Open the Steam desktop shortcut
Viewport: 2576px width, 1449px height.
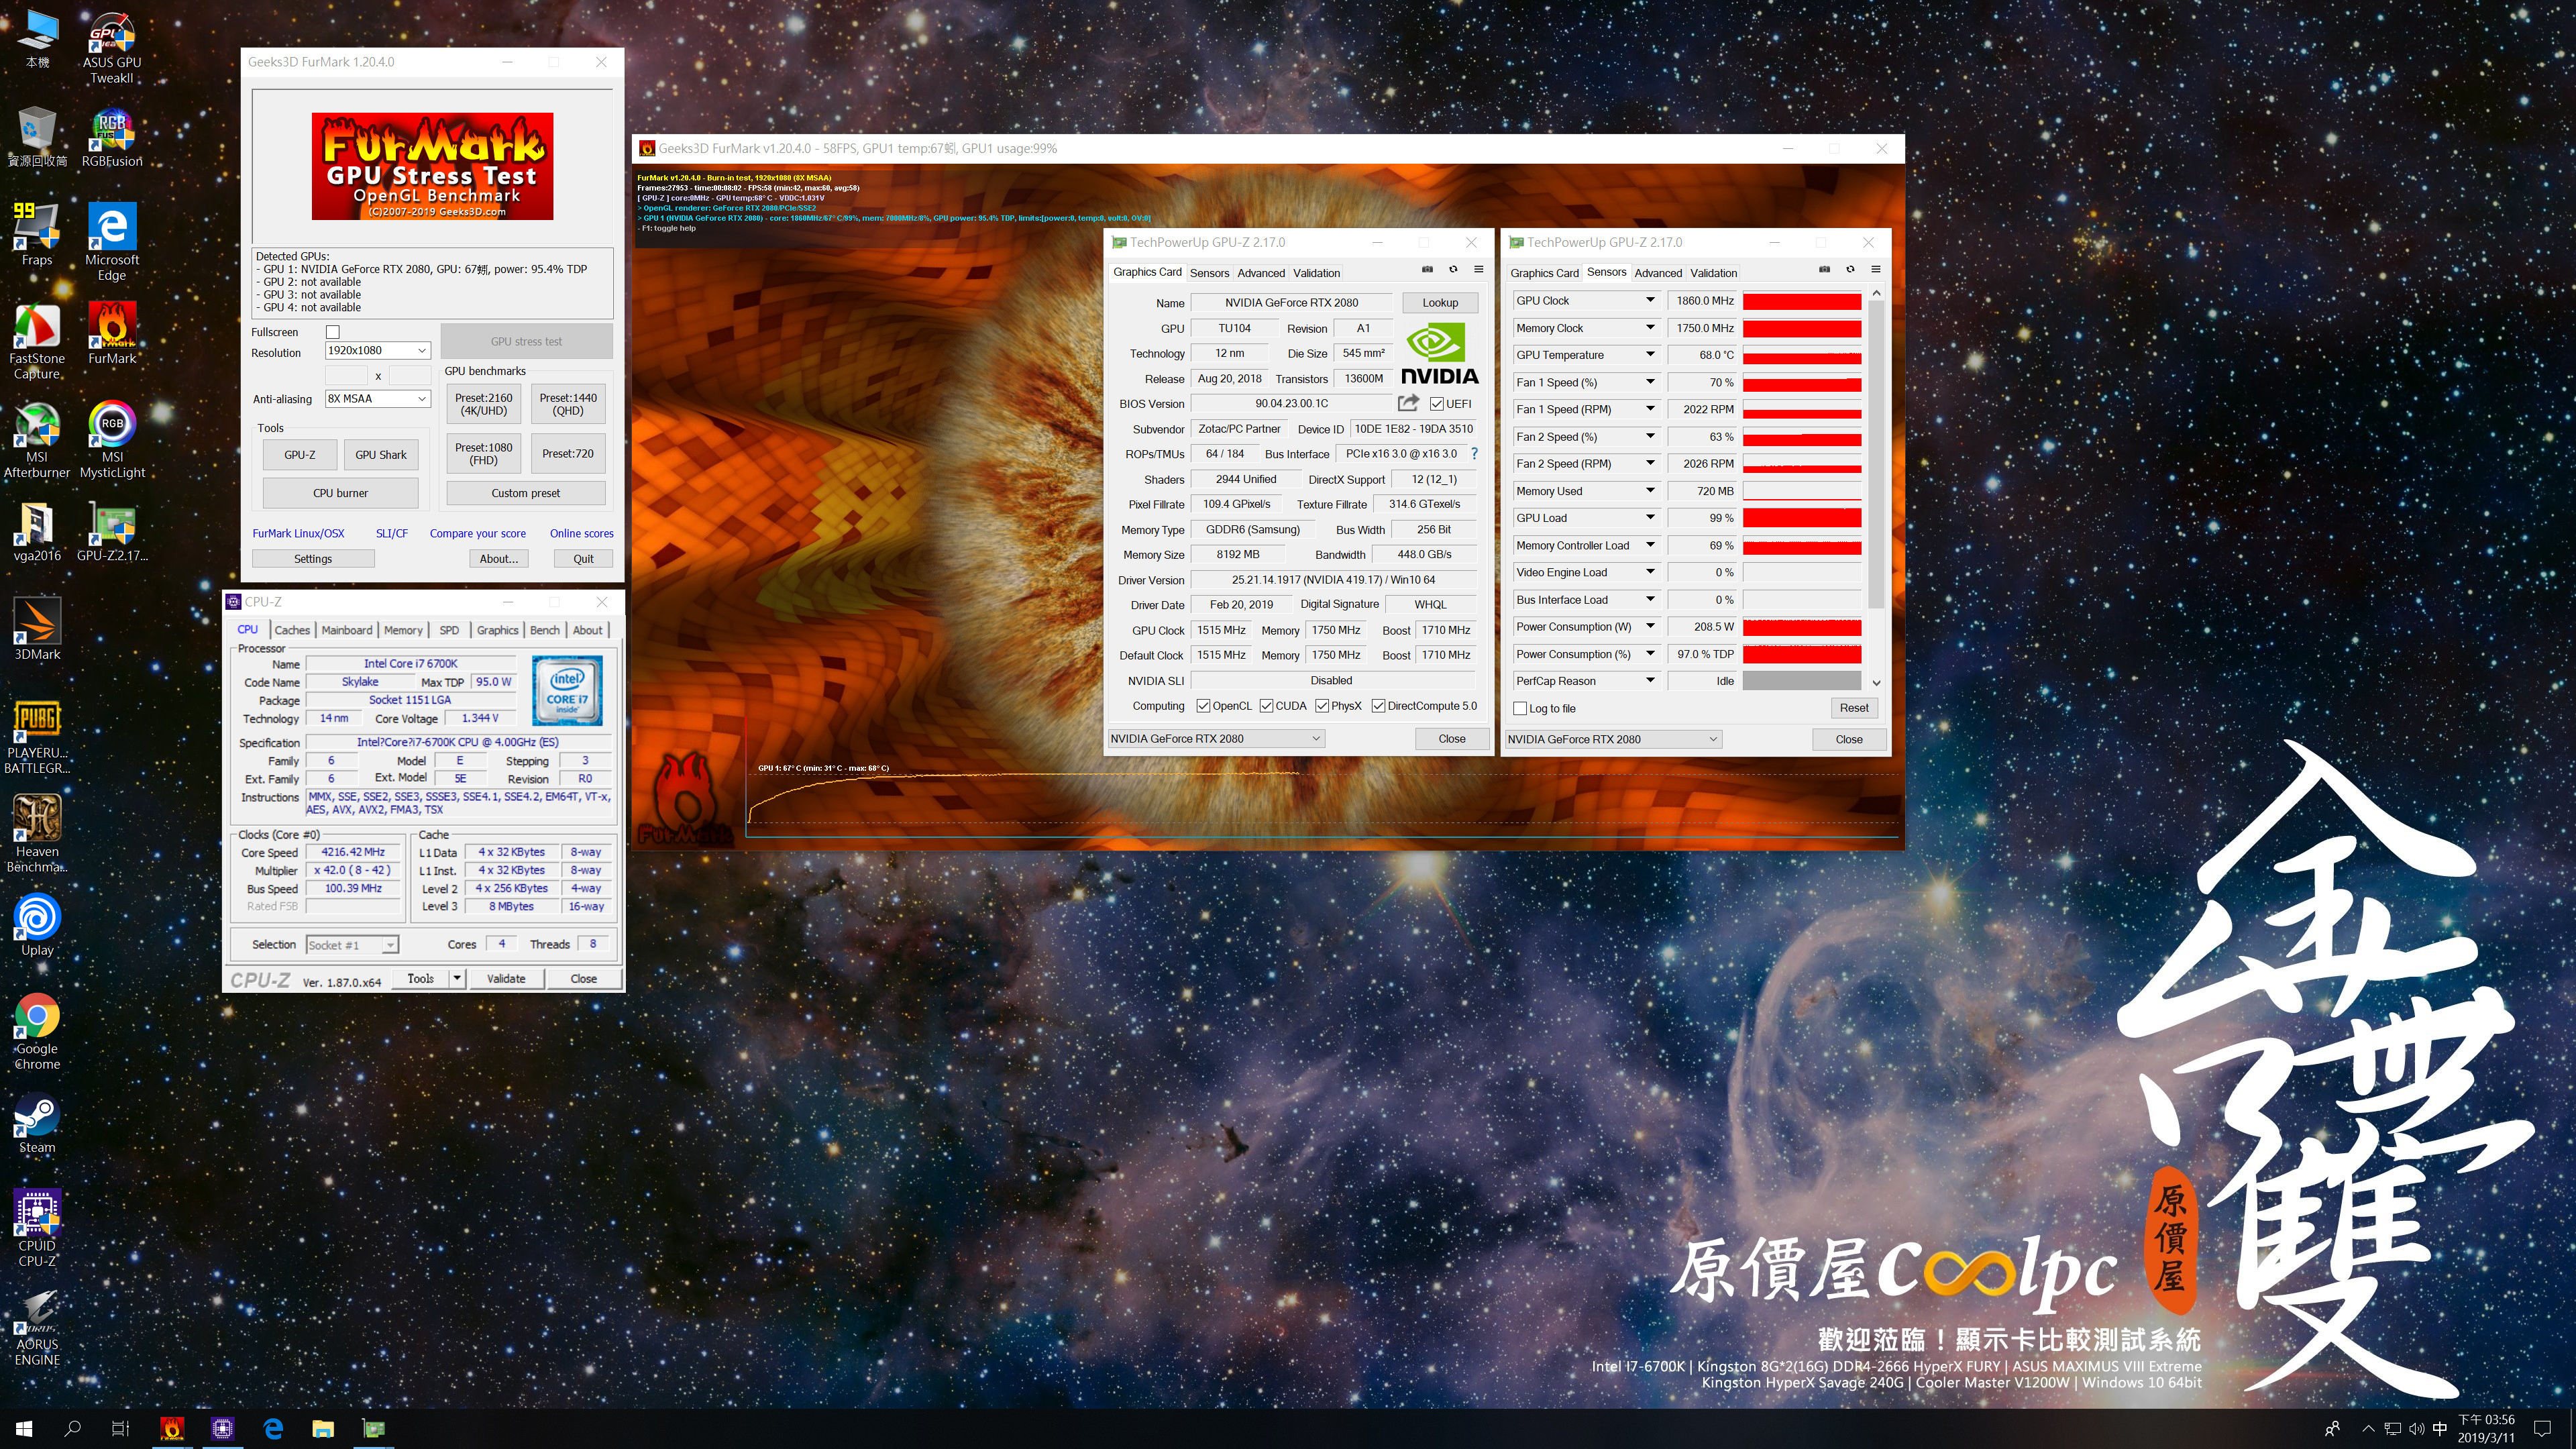[x=37, y=1123]
